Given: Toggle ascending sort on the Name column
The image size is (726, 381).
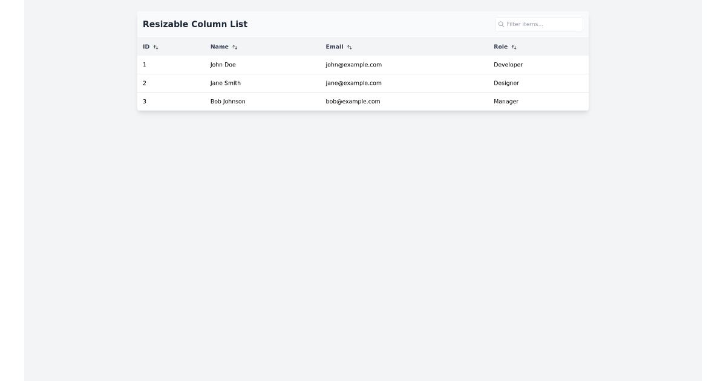Looking at the screenshot, I should pos(235,46).
